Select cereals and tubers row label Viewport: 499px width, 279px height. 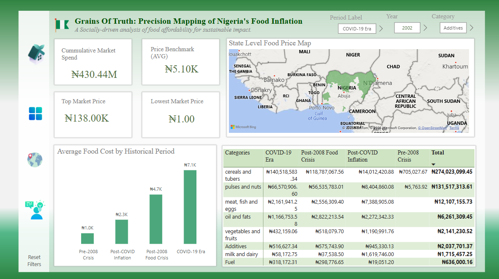pyautogui.click(x=238, y=175)
